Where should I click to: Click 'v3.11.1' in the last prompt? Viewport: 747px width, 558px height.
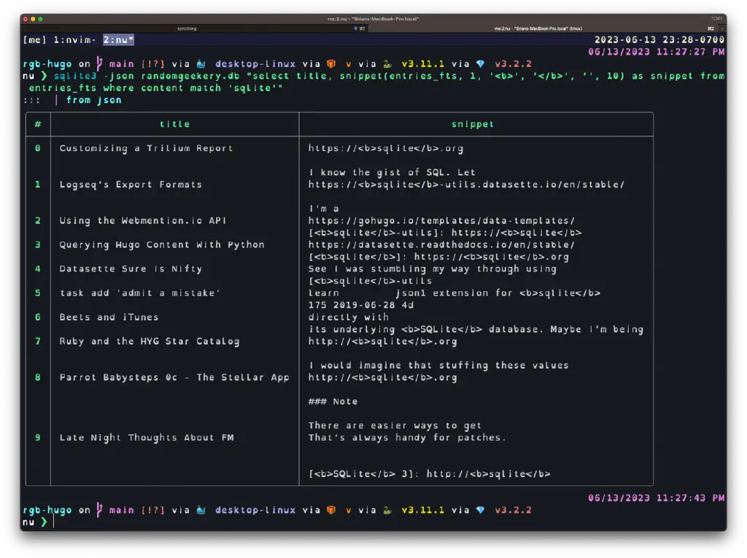tap(423, 510)
